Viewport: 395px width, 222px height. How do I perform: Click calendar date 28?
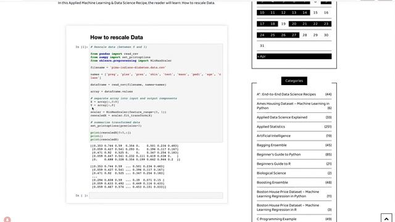(x=304, y=35)
